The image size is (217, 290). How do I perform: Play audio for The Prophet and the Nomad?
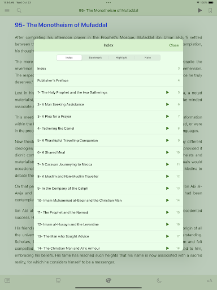167,212
